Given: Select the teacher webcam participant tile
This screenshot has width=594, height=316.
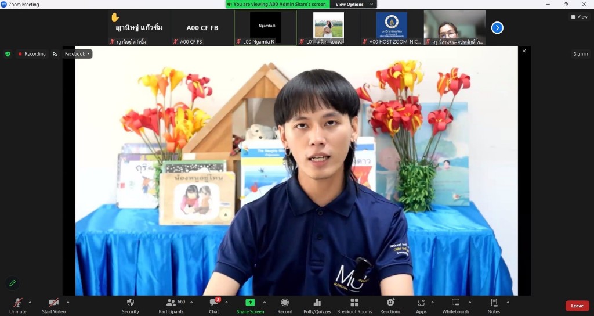Looking at the screenshot, I should (455, 28).
